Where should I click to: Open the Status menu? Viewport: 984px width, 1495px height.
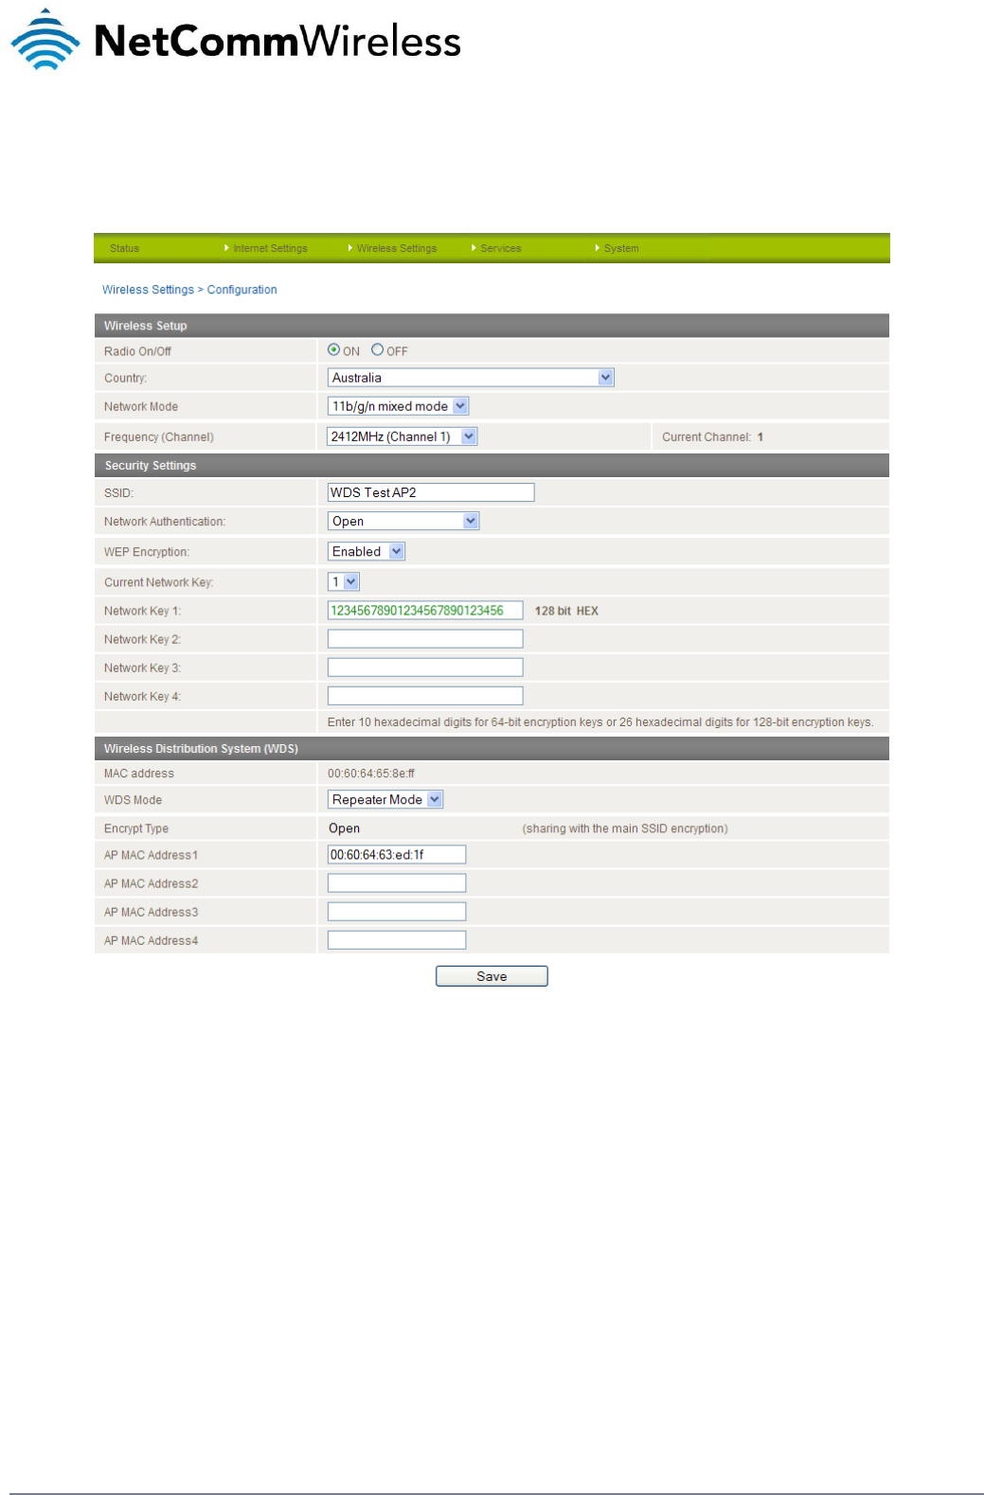click(x=124, y=248)
